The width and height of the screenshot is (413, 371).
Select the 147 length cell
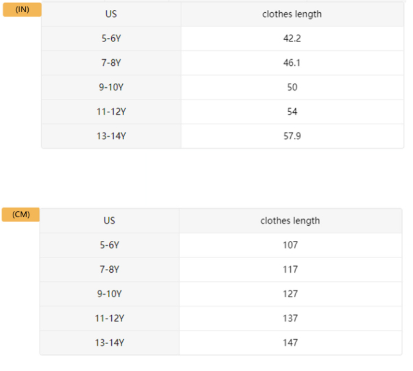click(290, 342)
